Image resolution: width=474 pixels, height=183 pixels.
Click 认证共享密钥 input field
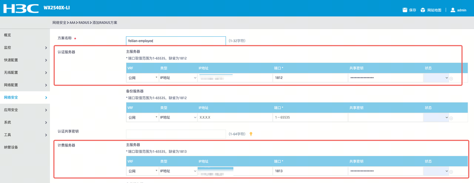[176, 134]
